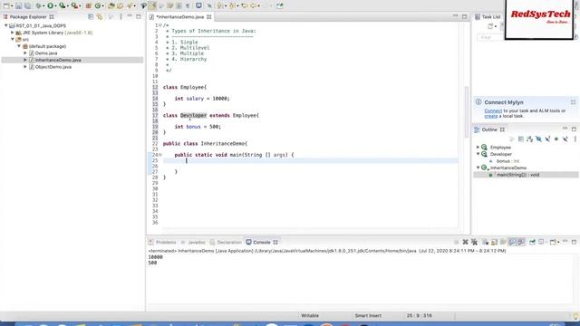Toggle Show Console on Standard Error

[521, 242]
